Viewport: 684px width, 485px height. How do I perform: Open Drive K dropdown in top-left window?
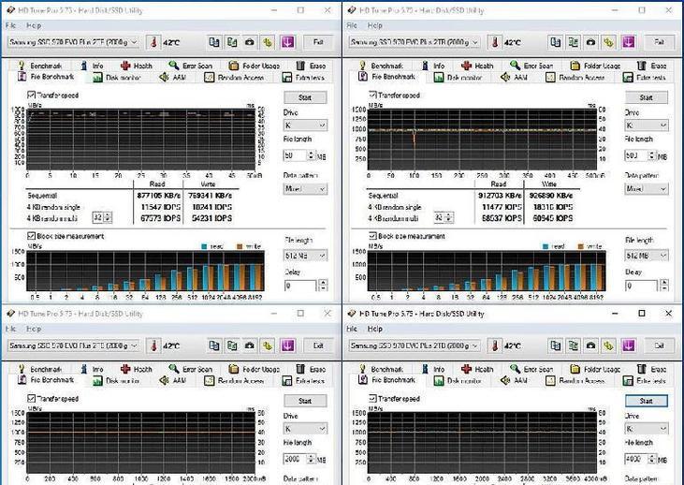click(x=305, y=125)
